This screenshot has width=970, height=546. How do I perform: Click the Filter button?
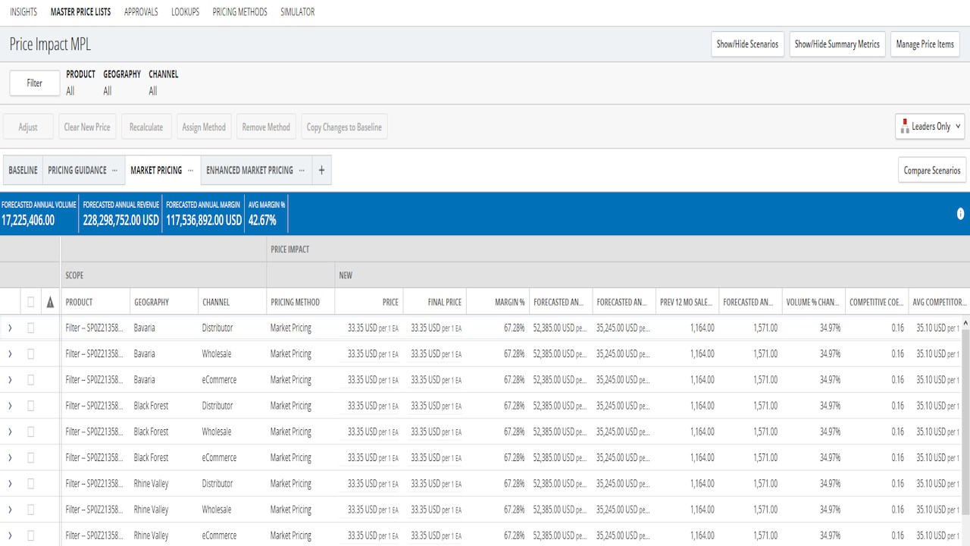click(x=35, y=83)
